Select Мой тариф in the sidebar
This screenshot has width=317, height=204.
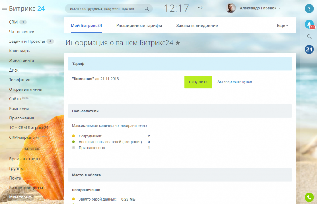click(20, 197)
